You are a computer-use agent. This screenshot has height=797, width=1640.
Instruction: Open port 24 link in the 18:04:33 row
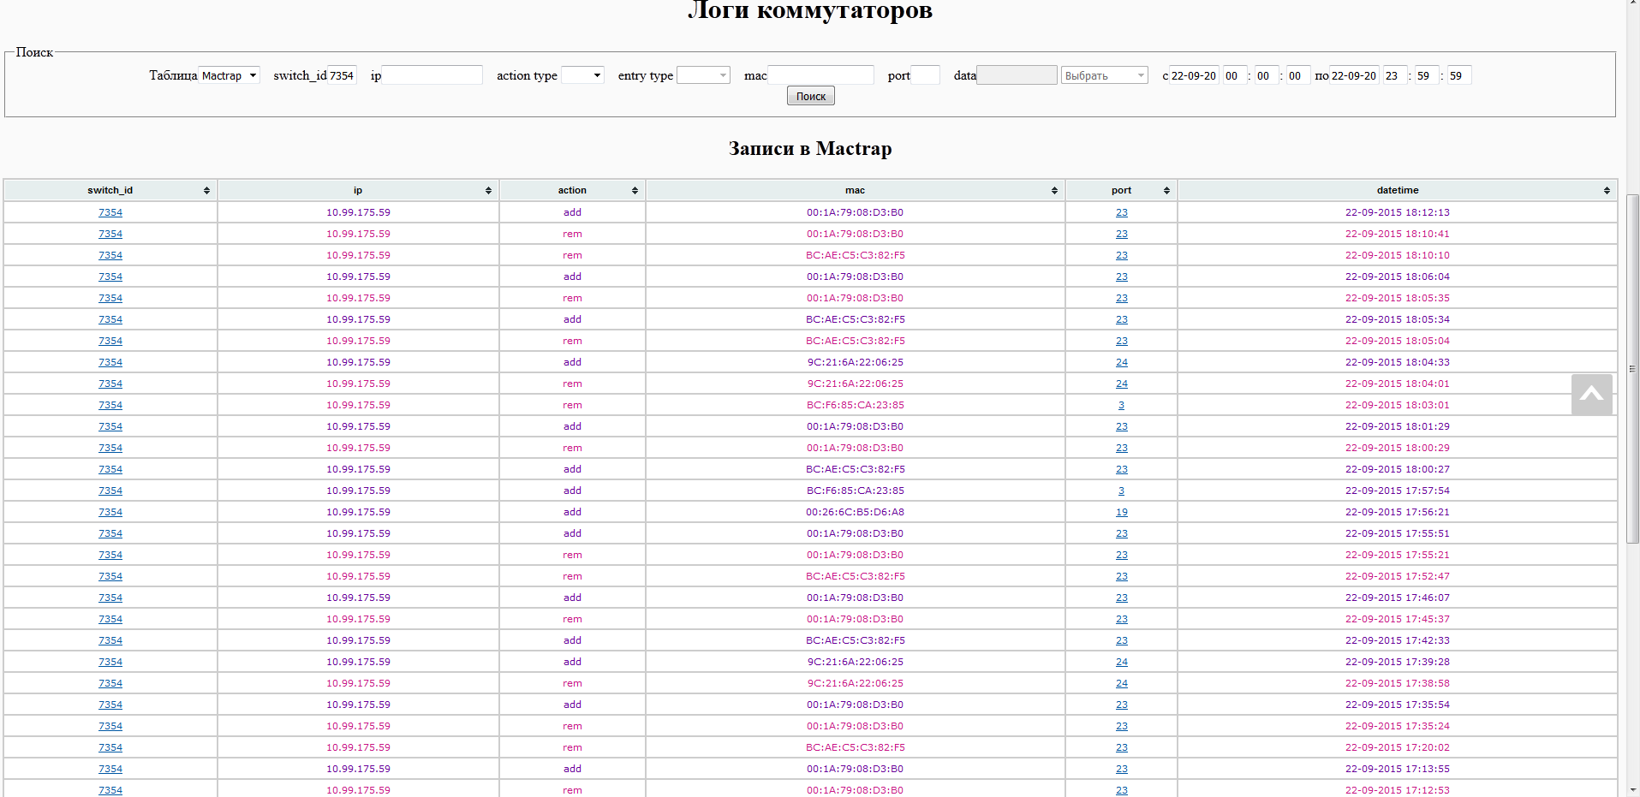pos(1122,362)
